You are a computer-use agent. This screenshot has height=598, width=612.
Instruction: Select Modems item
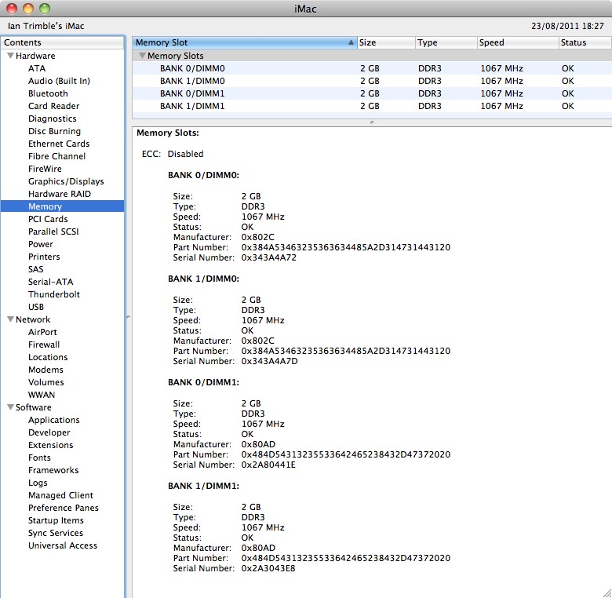click(x=46, y=370)
